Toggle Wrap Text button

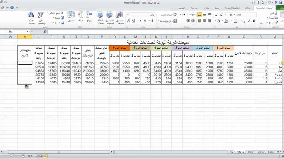point(169,15)
